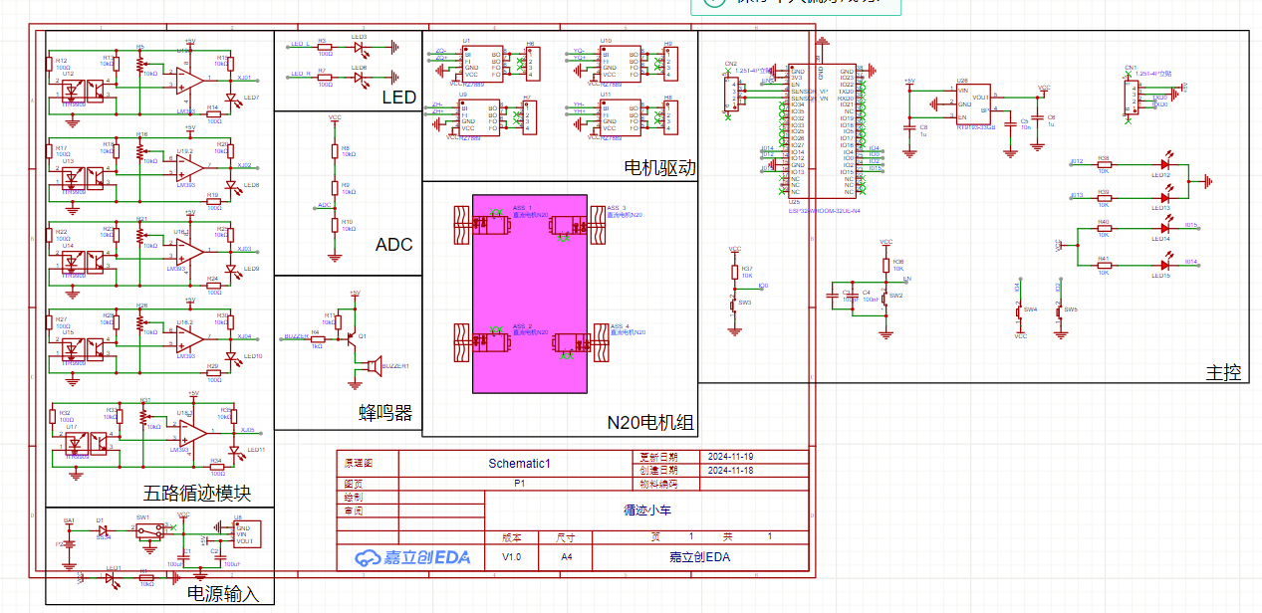Screen dimensions: 1262x613
Task: Click the SW1 slide switch symbol
Action: pyautogui.click(x=149, y=532)
